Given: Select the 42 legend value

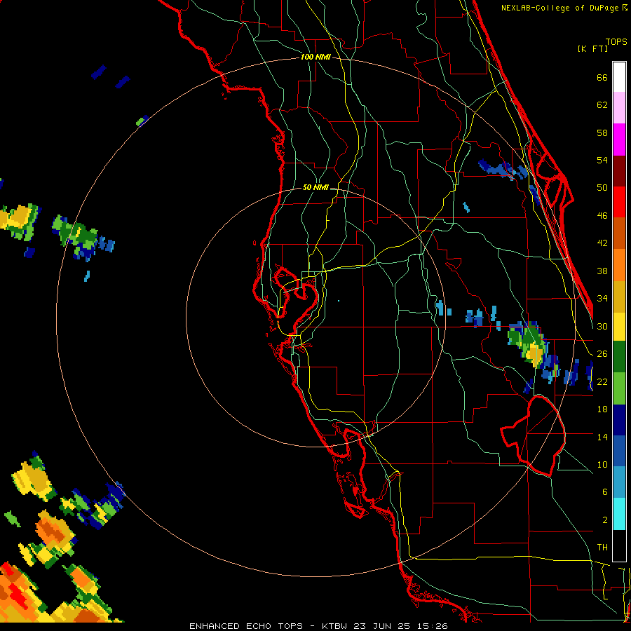Looking at the screenshot, I should [x=602, y=243].
